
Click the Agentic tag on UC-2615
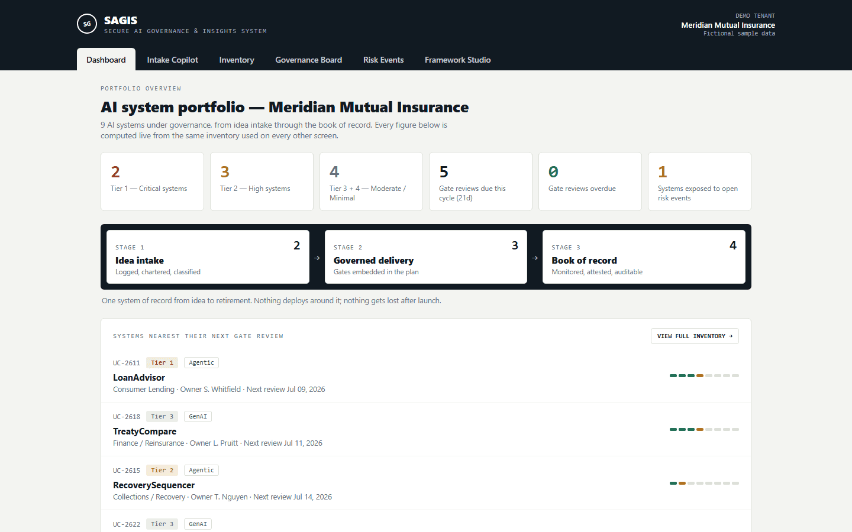coord(201,470)
